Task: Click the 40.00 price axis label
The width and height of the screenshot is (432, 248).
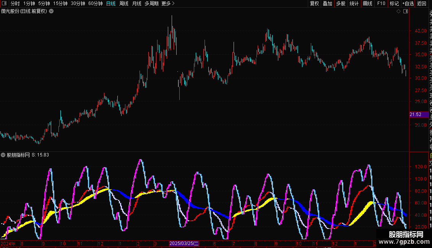Action: tap(421, 31)
